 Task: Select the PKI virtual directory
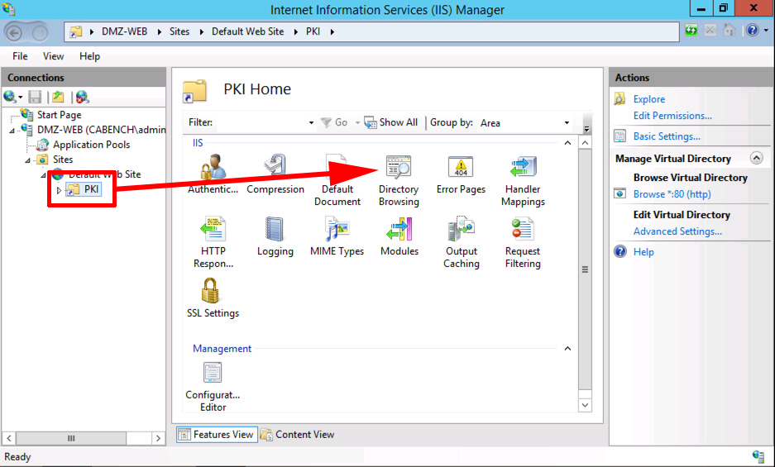point(91,189)
